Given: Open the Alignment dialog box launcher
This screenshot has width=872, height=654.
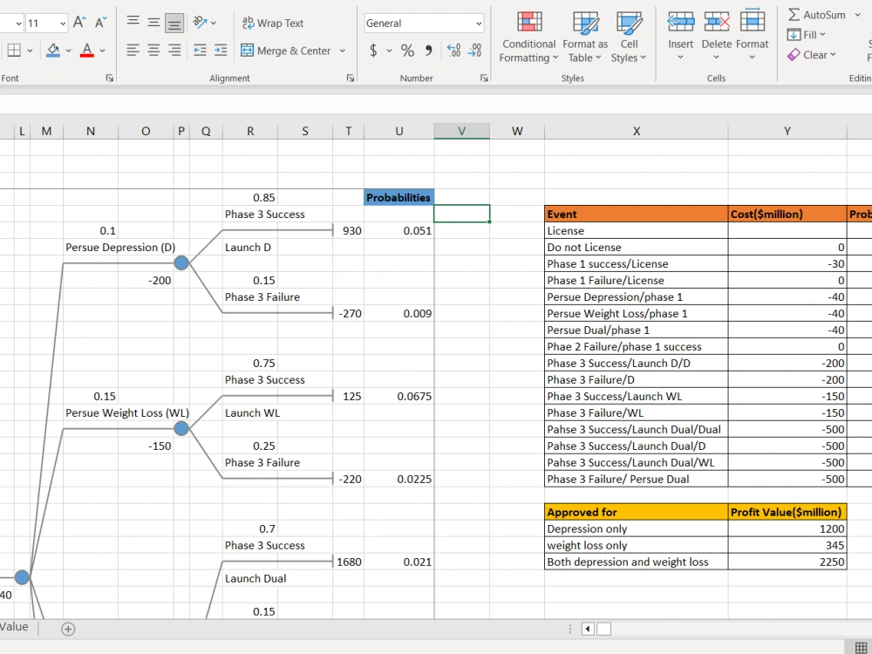Looking at the screenshot, I should point(350,78).
